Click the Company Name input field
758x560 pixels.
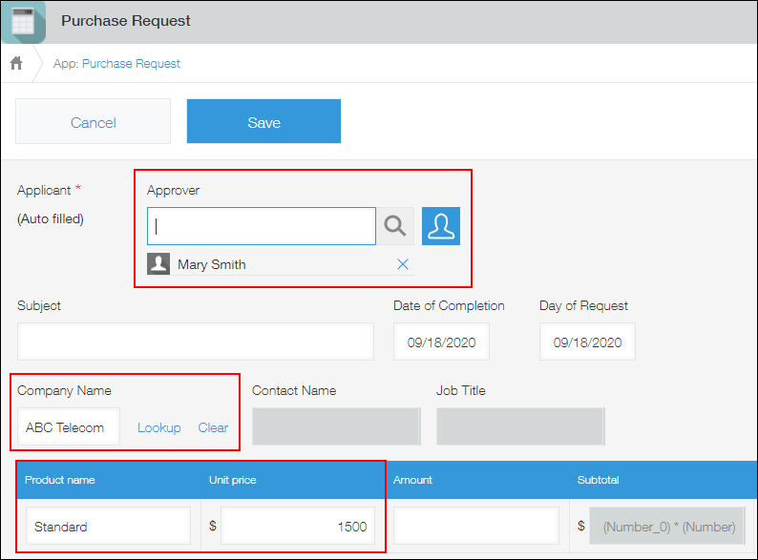[x=68, y=427]
